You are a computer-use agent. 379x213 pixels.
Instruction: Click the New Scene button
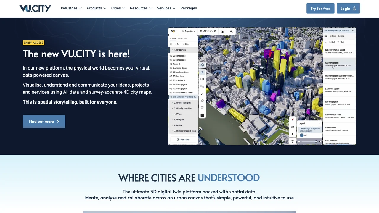[x=183, y=139]
